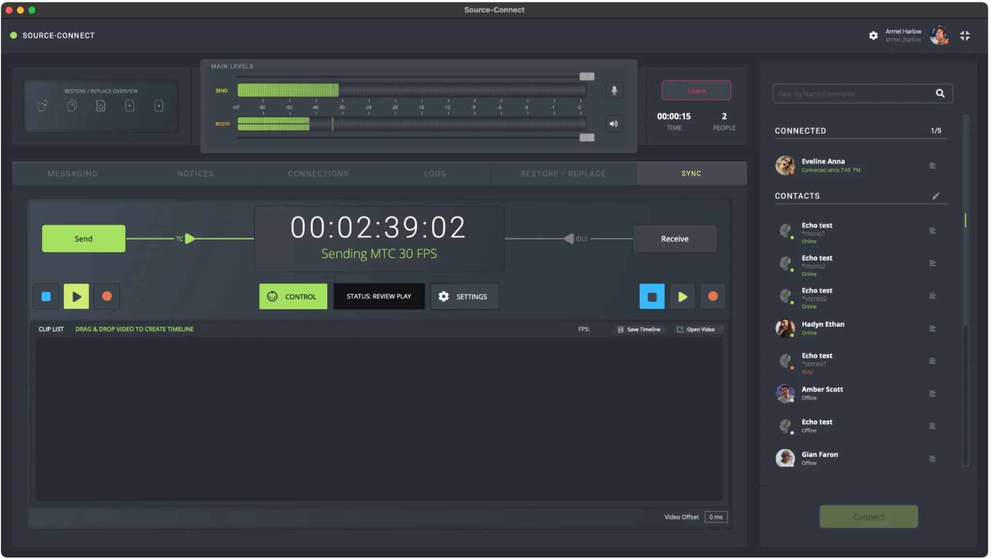Open the Logs tab
991x559 pixels.
435,174
